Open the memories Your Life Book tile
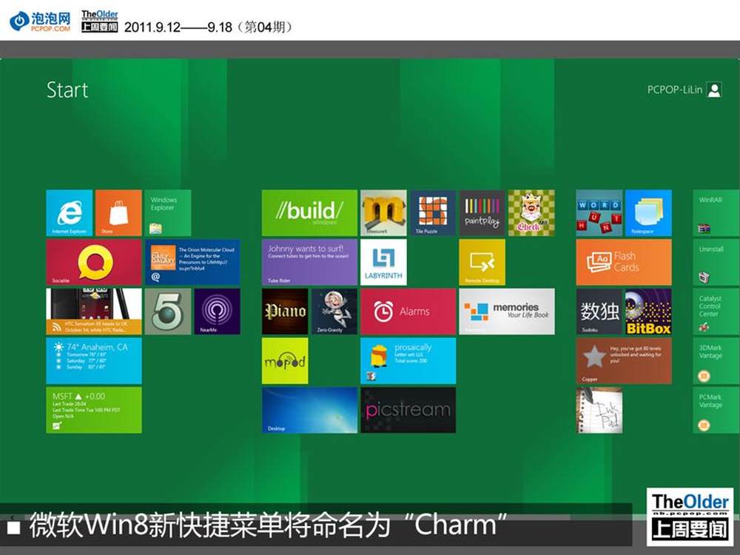Image resolution: width=740 pixels, height=555 pixels. click(507, 312)
